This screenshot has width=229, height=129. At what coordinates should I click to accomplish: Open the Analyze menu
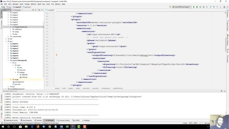(x=27, y=4)
